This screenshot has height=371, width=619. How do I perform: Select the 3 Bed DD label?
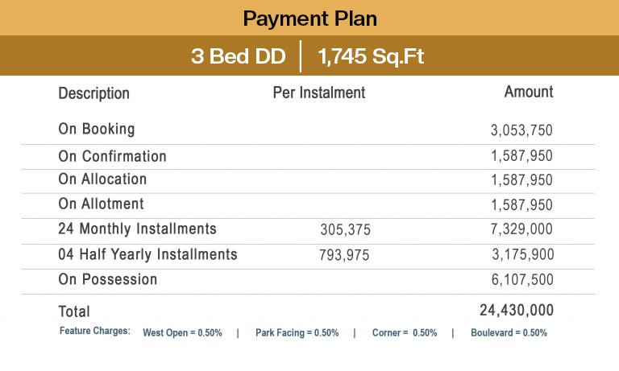click(x=239, y=56)
